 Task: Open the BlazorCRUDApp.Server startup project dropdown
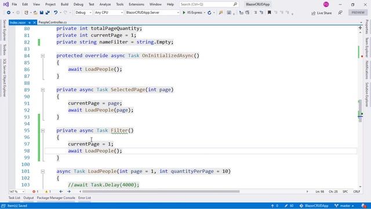[152, 13]
